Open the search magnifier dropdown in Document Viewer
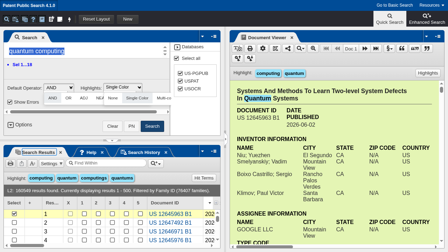Image resolution: width=448 pixels, height=252 pixels. tap(300, 48)
